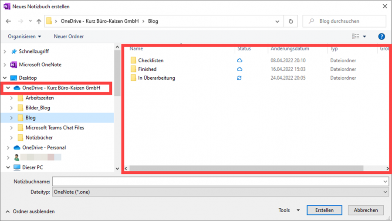Viewport: 392px width, 221px height.
Task: Open recent locations dropdown arrow
Action: tap(30, 21)
